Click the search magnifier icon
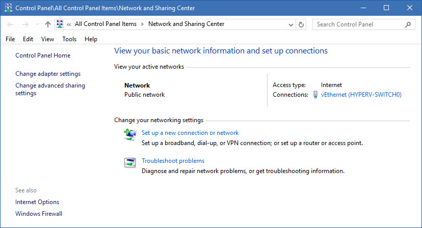The image size is (422, 228). (408, 24)
